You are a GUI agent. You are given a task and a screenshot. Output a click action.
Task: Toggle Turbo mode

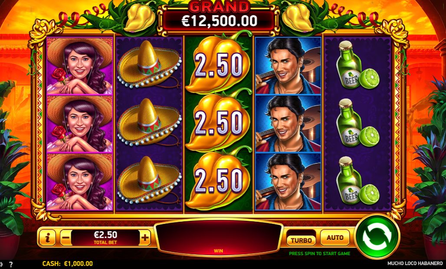pos(301,240)
